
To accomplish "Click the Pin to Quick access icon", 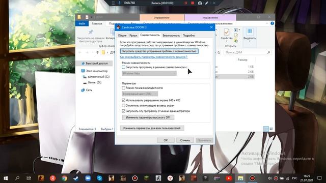I will point(91,32).
